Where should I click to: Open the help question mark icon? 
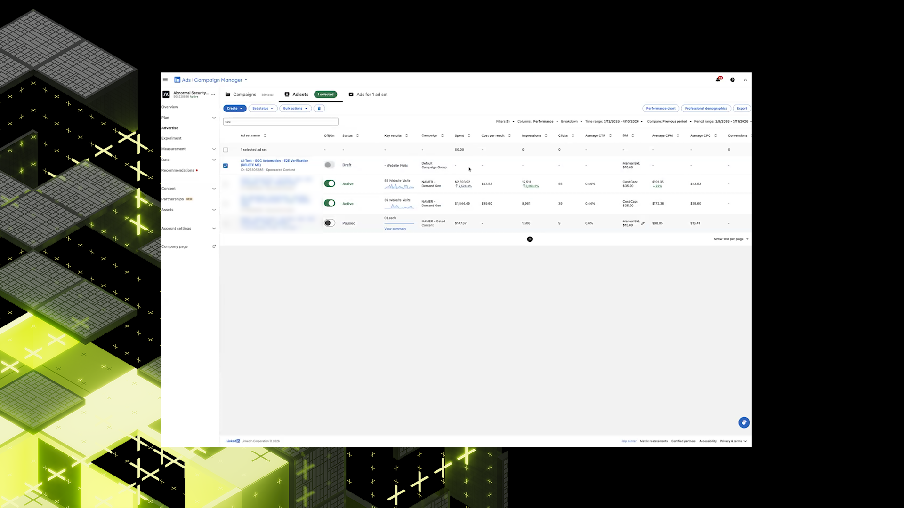pos(733,80)
